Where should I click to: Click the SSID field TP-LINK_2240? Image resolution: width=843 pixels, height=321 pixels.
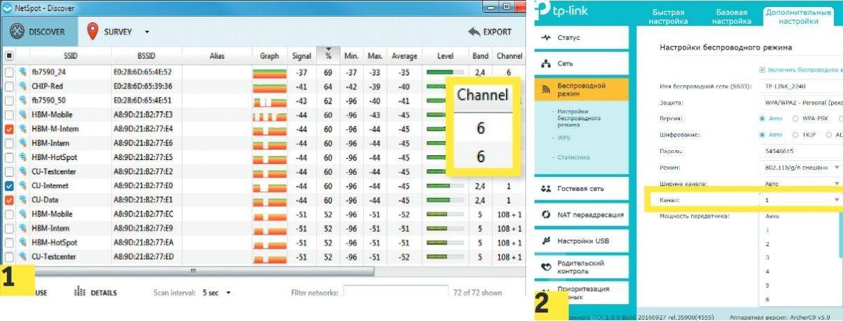(x=802, y=86)
